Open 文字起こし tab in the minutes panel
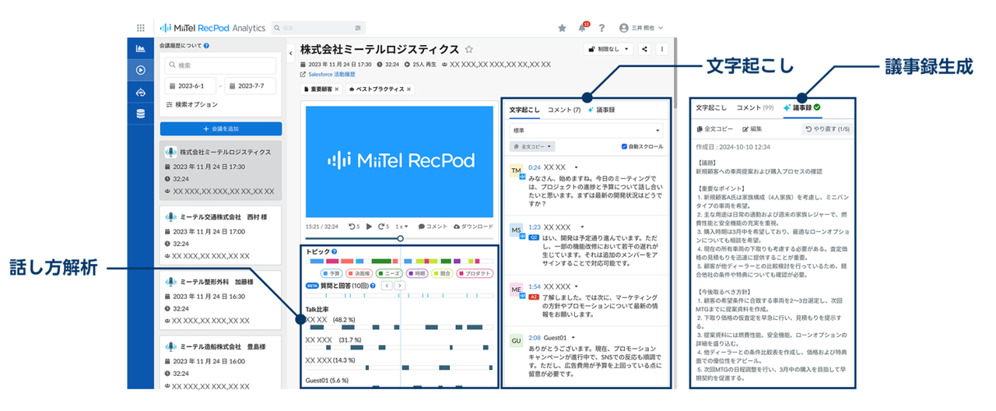This screenshot has width=996, height=411. (711, 108)
